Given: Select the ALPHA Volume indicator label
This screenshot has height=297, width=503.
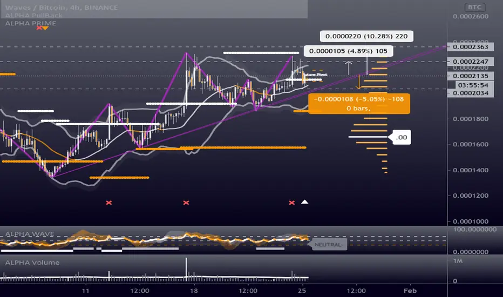Looking at the screenshot, I should coord(32,262).
